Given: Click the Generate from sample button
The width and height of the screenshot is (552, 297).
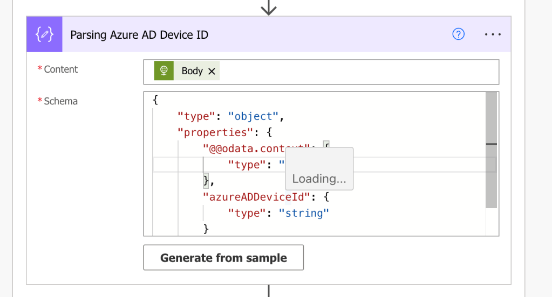Looking at the screenshot, I should click(223, 258).
